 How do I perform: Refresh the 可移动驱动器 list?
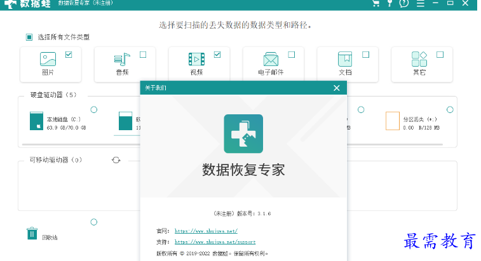116,160
